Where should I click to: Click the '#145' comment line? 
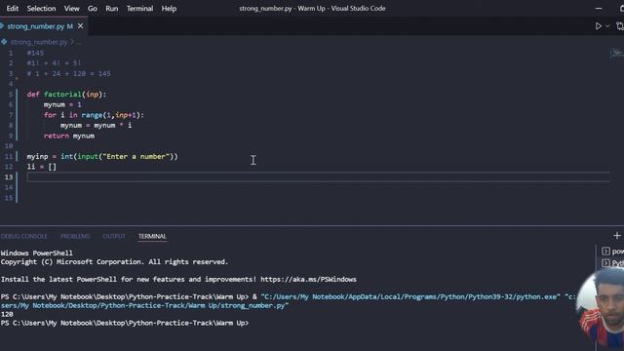[x=35, y=53]
